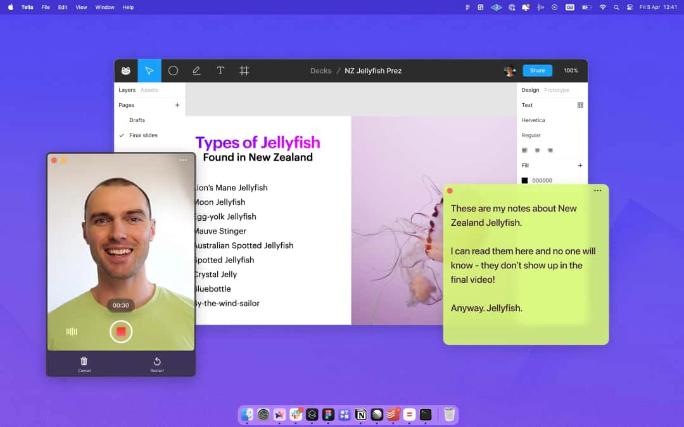Click the blue Share button
This screenshot has height=427, width=684.
(x=537, y=71)
